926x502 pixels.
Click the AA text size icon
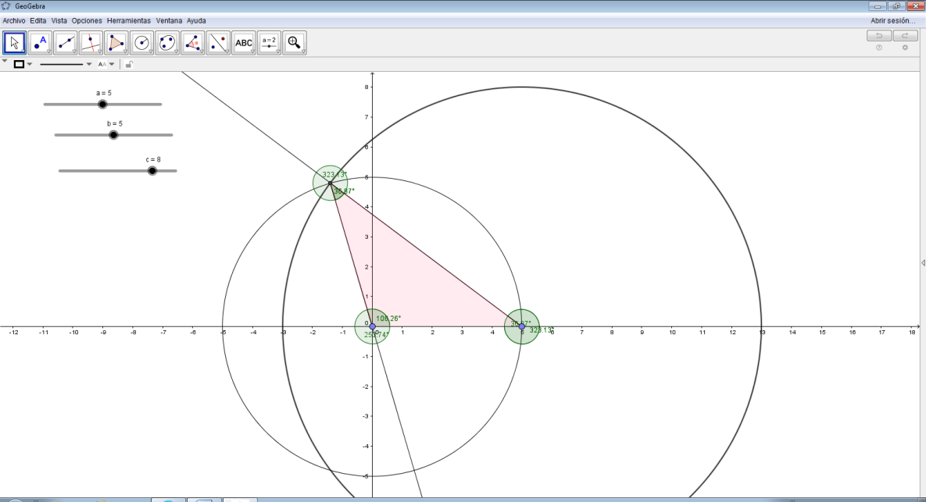102,64
